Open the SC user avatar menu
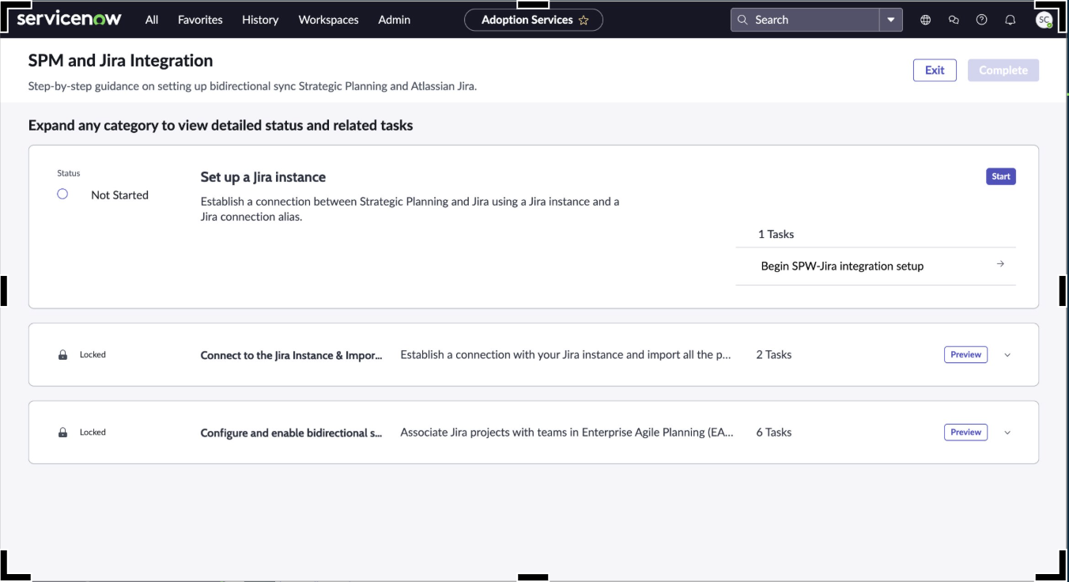 pyautogui.click(x=1044, y=20)
